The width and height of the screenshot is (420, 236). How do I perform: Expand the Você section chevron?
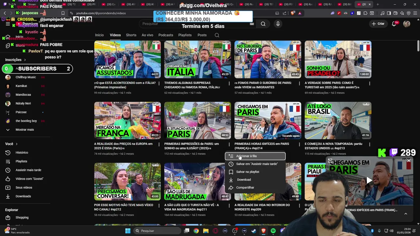pyautogui.click(x=16, y=144)
